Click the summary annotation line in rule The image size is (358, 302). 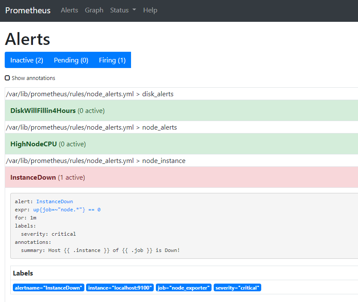coord(101,250)
